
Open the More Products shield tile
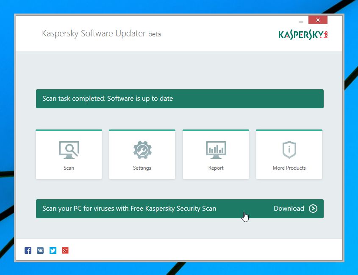[x=289, y=154]
